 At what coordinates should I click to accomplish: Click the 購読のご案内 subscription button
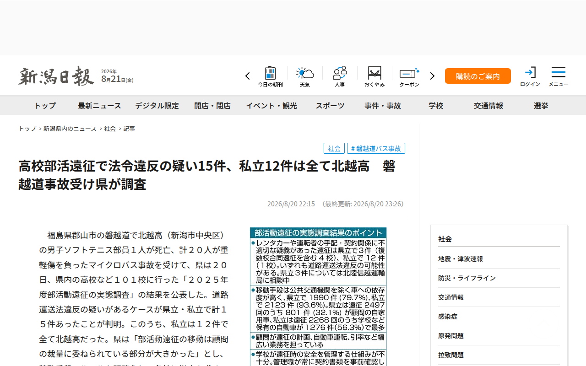coord(478,76)
